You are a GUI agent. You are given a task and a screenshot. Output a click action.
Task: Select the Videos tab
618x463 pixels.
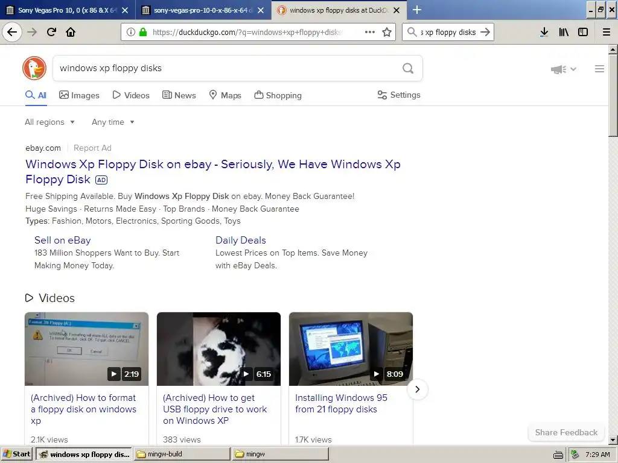[131, 95]
